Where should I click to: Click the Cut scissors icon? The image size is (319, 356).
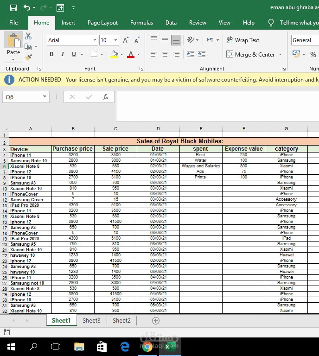[x=28, y=36]
